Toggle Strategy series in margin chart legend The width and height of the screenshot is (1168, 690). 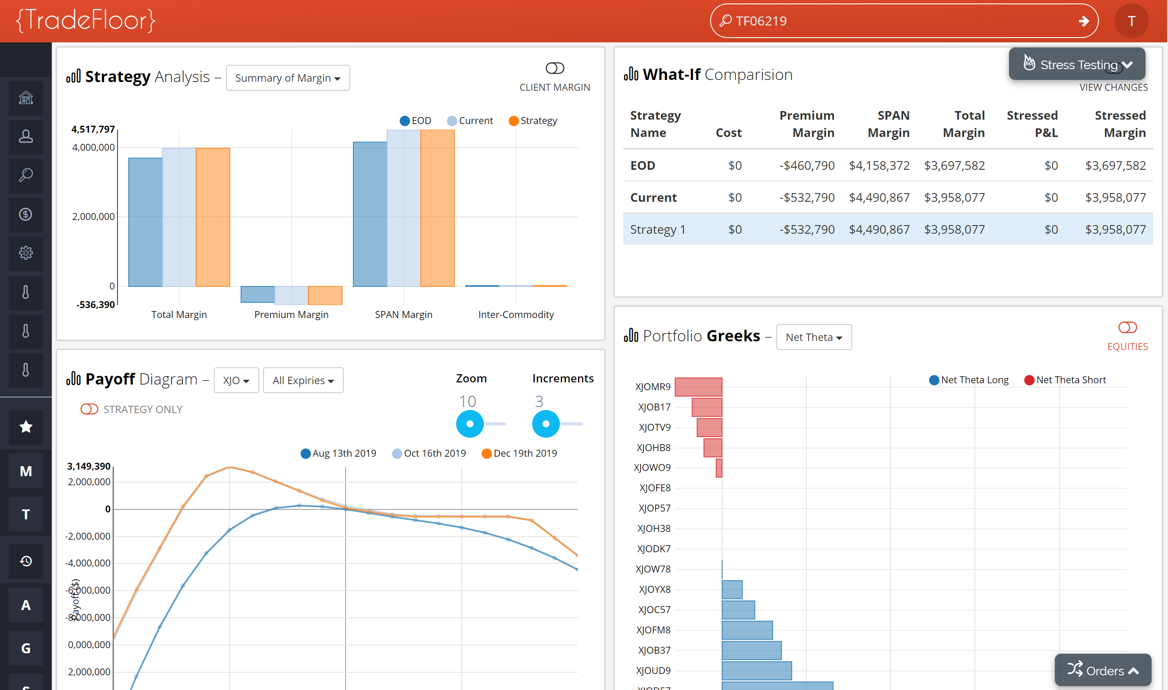pos(533,121)
